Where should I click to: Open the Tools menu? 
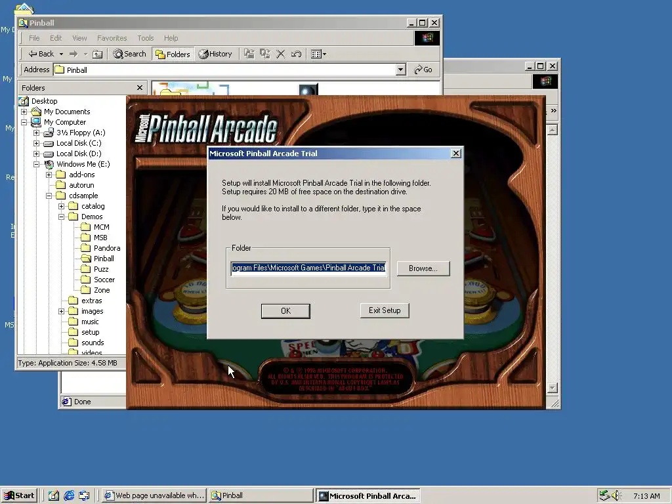point(145,38)
